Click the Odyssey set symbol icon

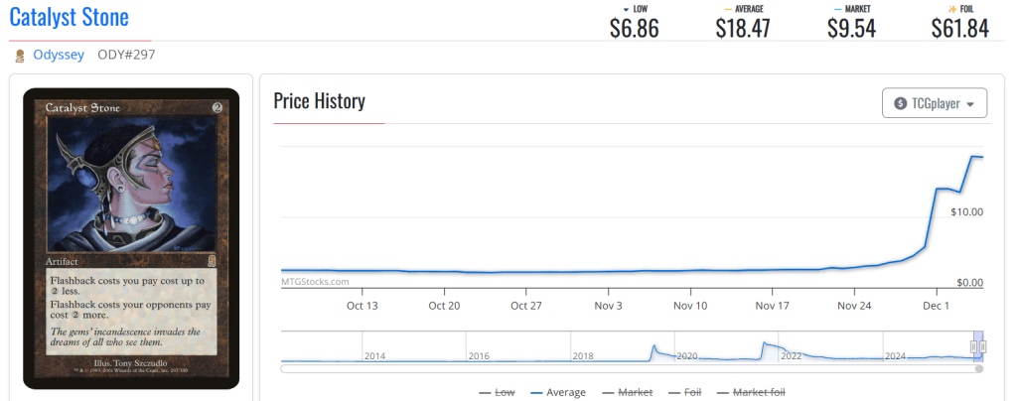point(20,56)
